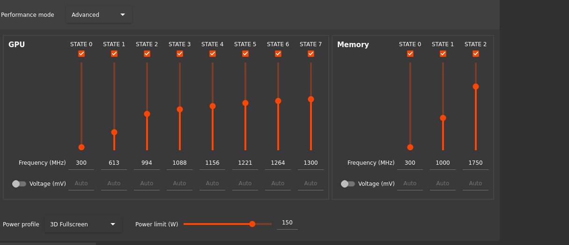Click the Memory STATE 2 voltage Auto field
569x245 pixels.
coord(476,184)
